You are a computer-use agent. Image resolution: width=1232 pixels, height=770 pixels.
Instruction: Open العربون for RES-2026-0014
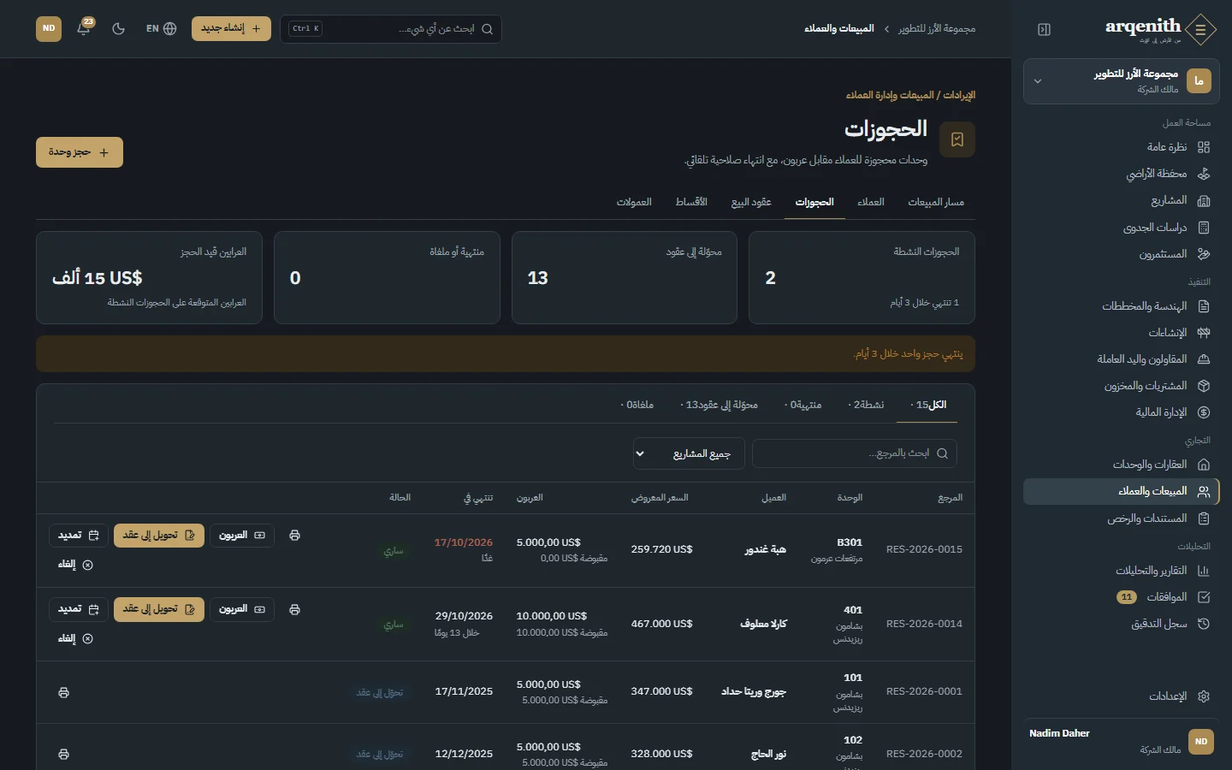coord(242,609)
